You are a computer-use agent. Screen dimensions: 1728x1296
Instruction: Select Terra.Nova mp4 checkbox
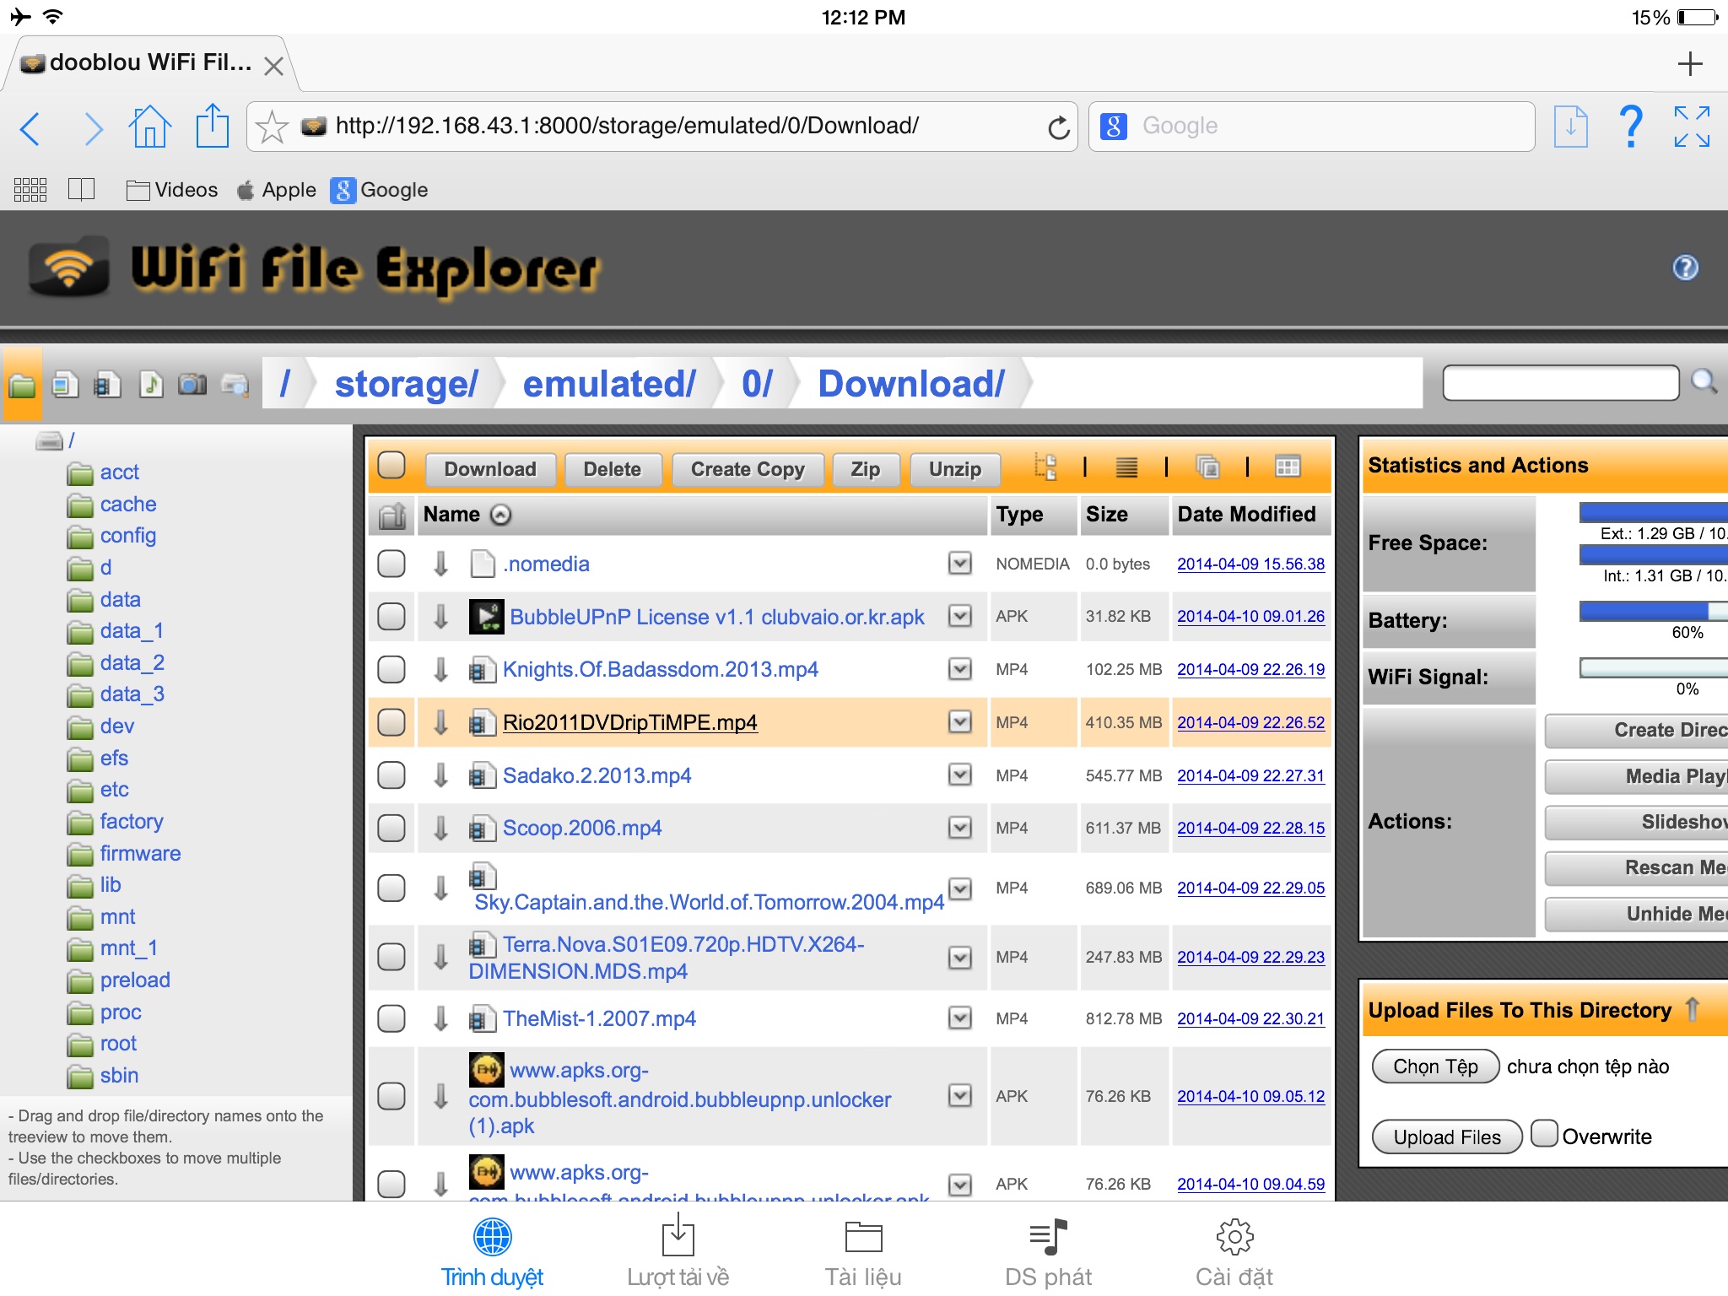[x=391, y=957]
